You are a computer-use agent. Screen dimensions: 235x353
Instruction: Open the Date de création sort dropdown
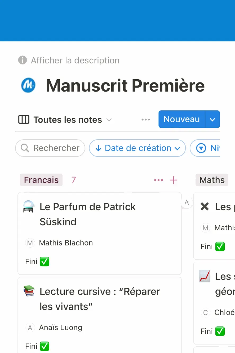pyautogui.click(x=137, y=148)
